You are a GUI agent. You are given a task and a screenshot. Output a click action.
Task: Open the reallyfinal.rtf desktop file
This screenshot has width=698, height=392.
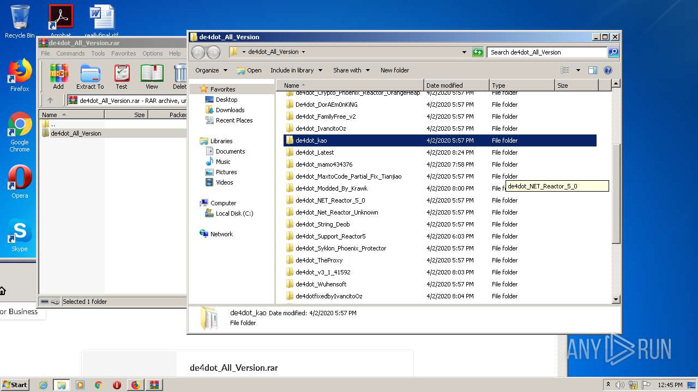(101, 22)
